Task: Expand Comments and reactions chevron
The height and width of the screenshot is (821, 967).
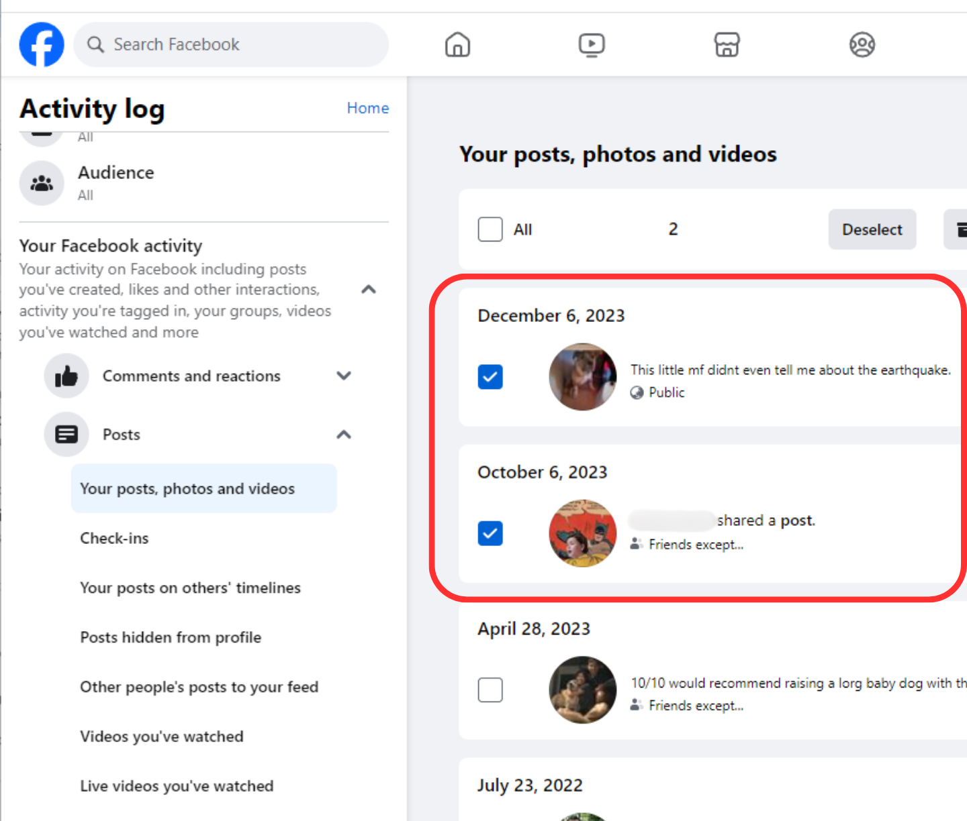Action: pyautogui.click(x=344, y=376)
